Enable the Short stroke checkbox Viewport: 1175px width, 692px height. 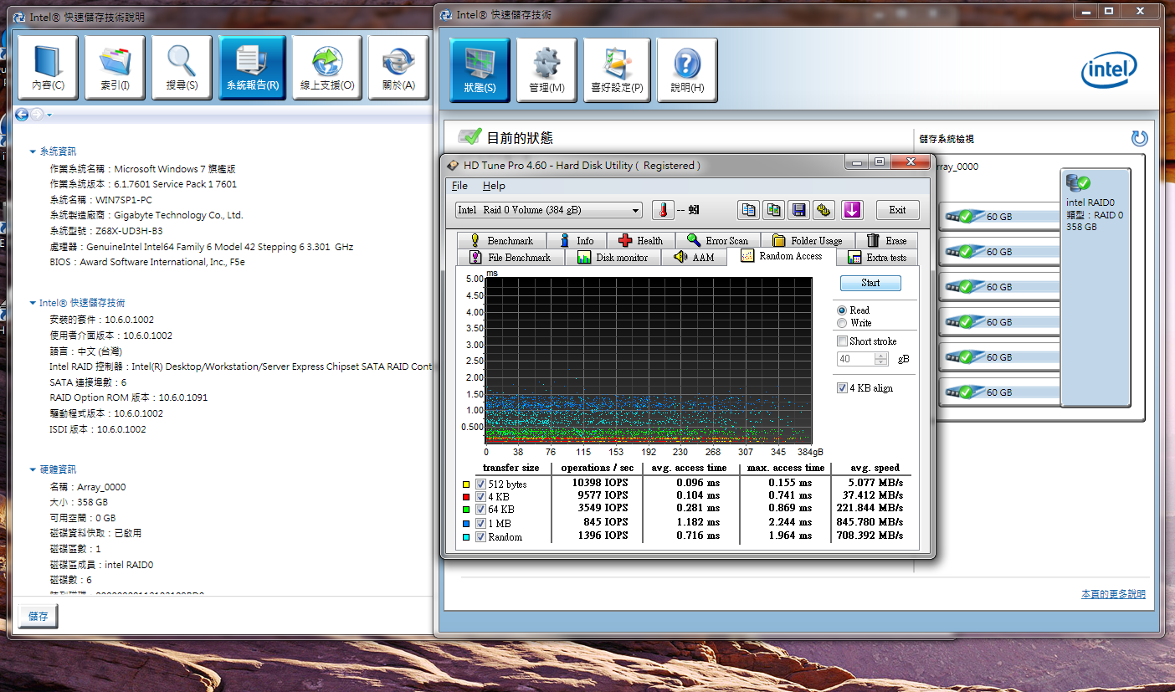(843, 341)
